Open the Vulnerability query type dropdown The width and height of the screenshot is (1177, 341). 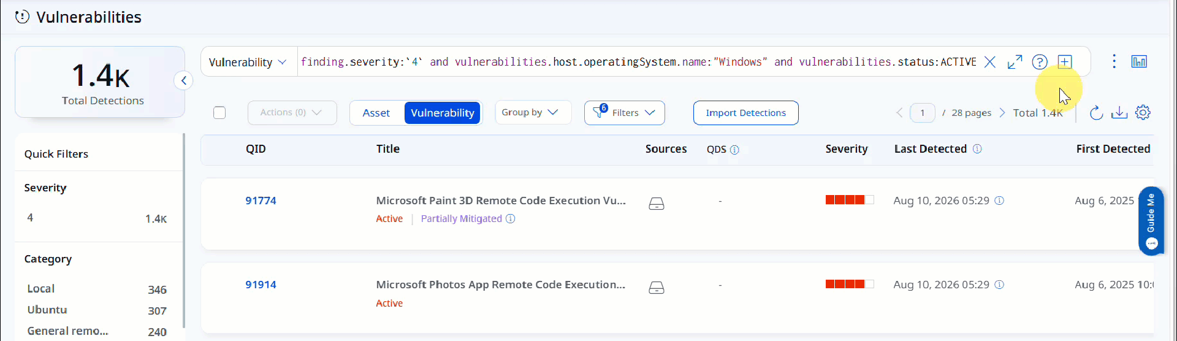coord(248,62)
